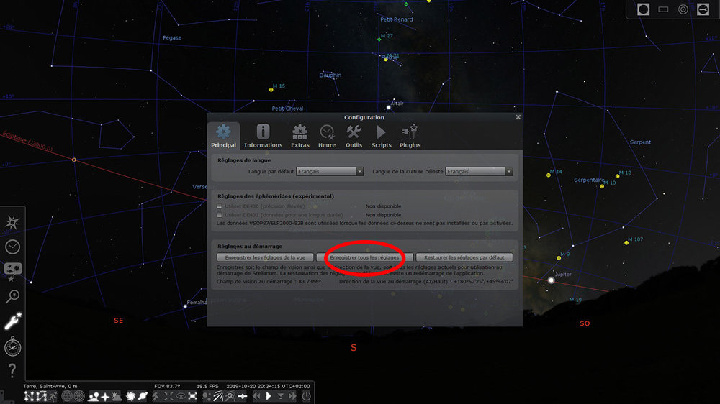Decrease time speed rewind button

256,396
